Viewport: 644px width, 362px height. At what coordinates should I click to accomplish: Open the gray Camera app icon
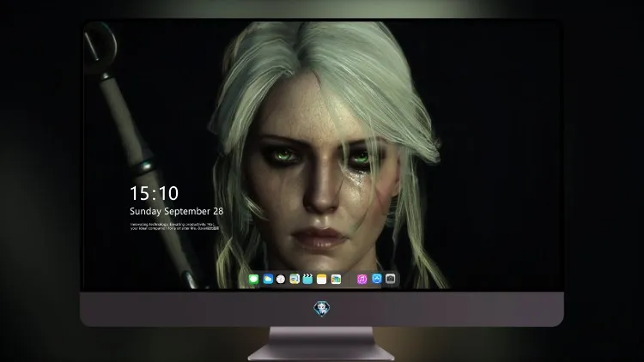(x=391, y=279)
